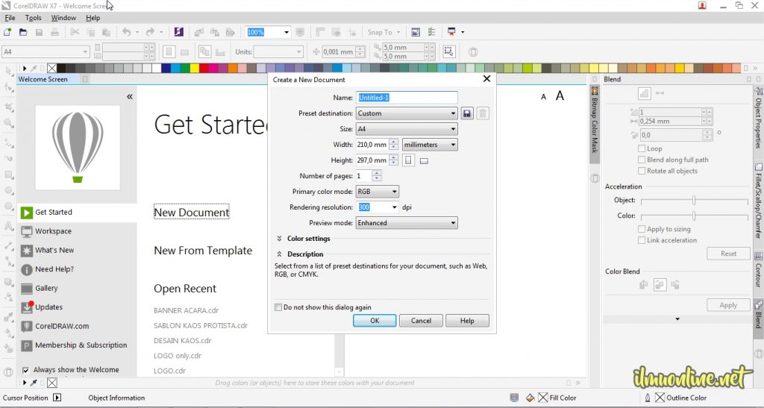The image size is (764, 408).
Task: Open recent file LOGO only.cdr
Action: pyautogui.click(x=178, y=356)
